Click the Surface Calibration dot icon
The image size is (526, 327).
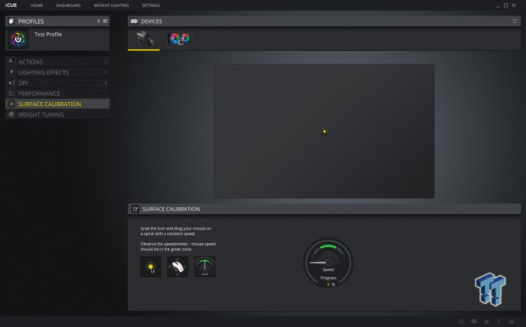point(11,104)
